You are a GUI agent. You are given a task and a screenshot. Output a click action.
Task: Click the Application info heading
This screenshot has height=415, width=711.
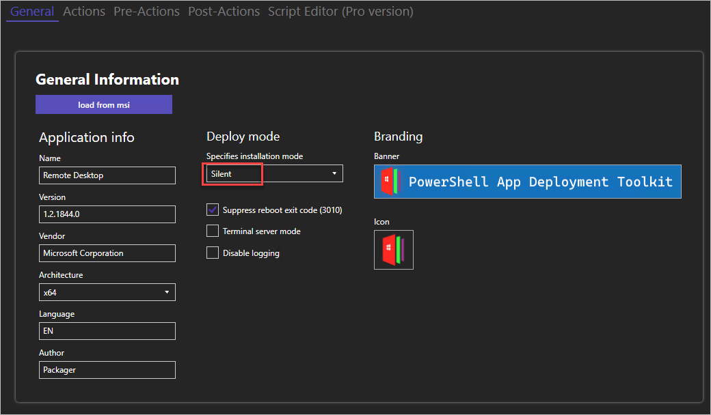[x=87, y=137]
